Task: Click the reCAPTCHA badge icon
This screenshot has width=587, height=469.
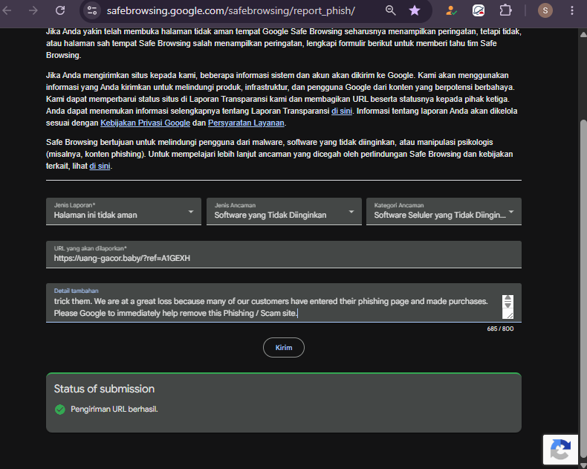Action: tap(560, 450)
